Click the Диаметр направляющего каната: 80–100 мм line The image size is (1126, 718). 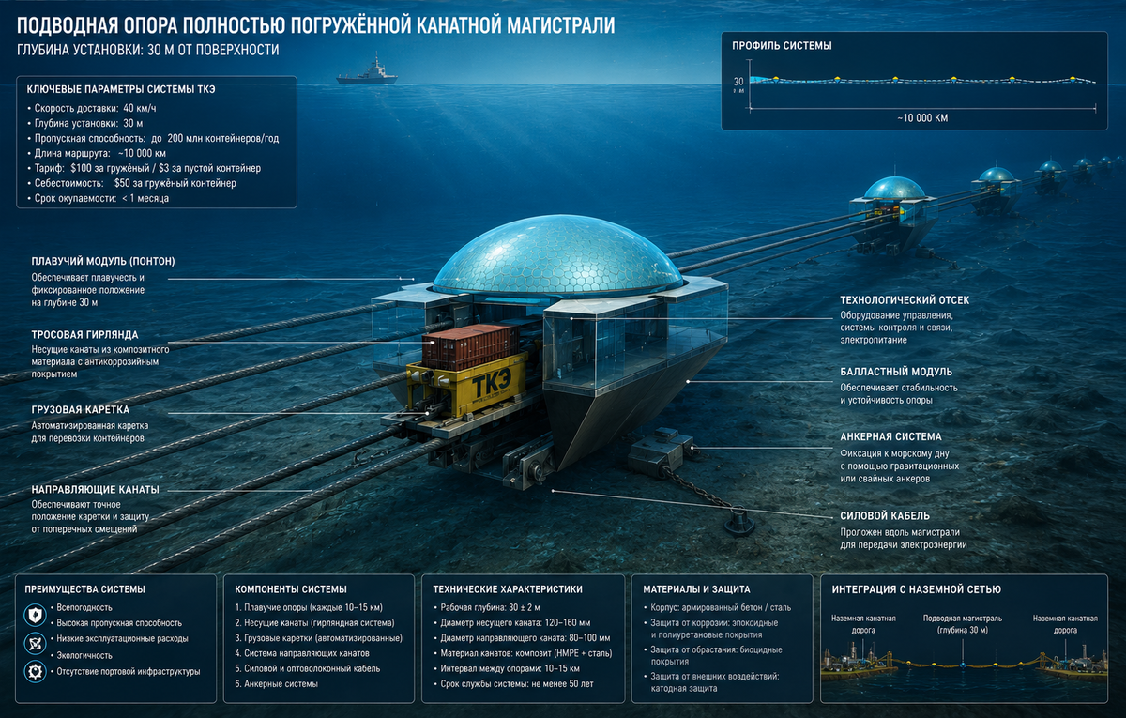point(521,638)
